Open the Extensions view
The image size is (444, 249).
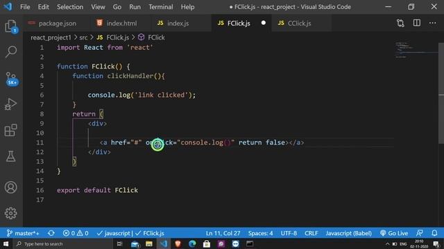click(x=11, y=130)
